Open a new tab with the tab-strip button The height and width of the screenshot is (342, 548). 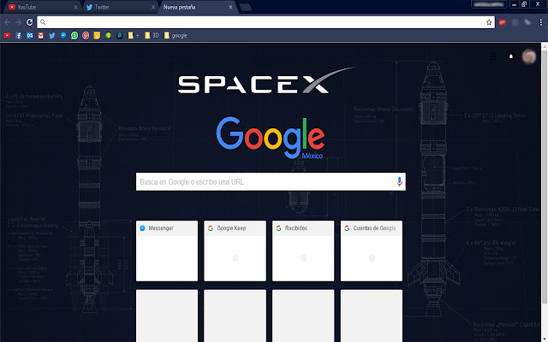[246, 8]
